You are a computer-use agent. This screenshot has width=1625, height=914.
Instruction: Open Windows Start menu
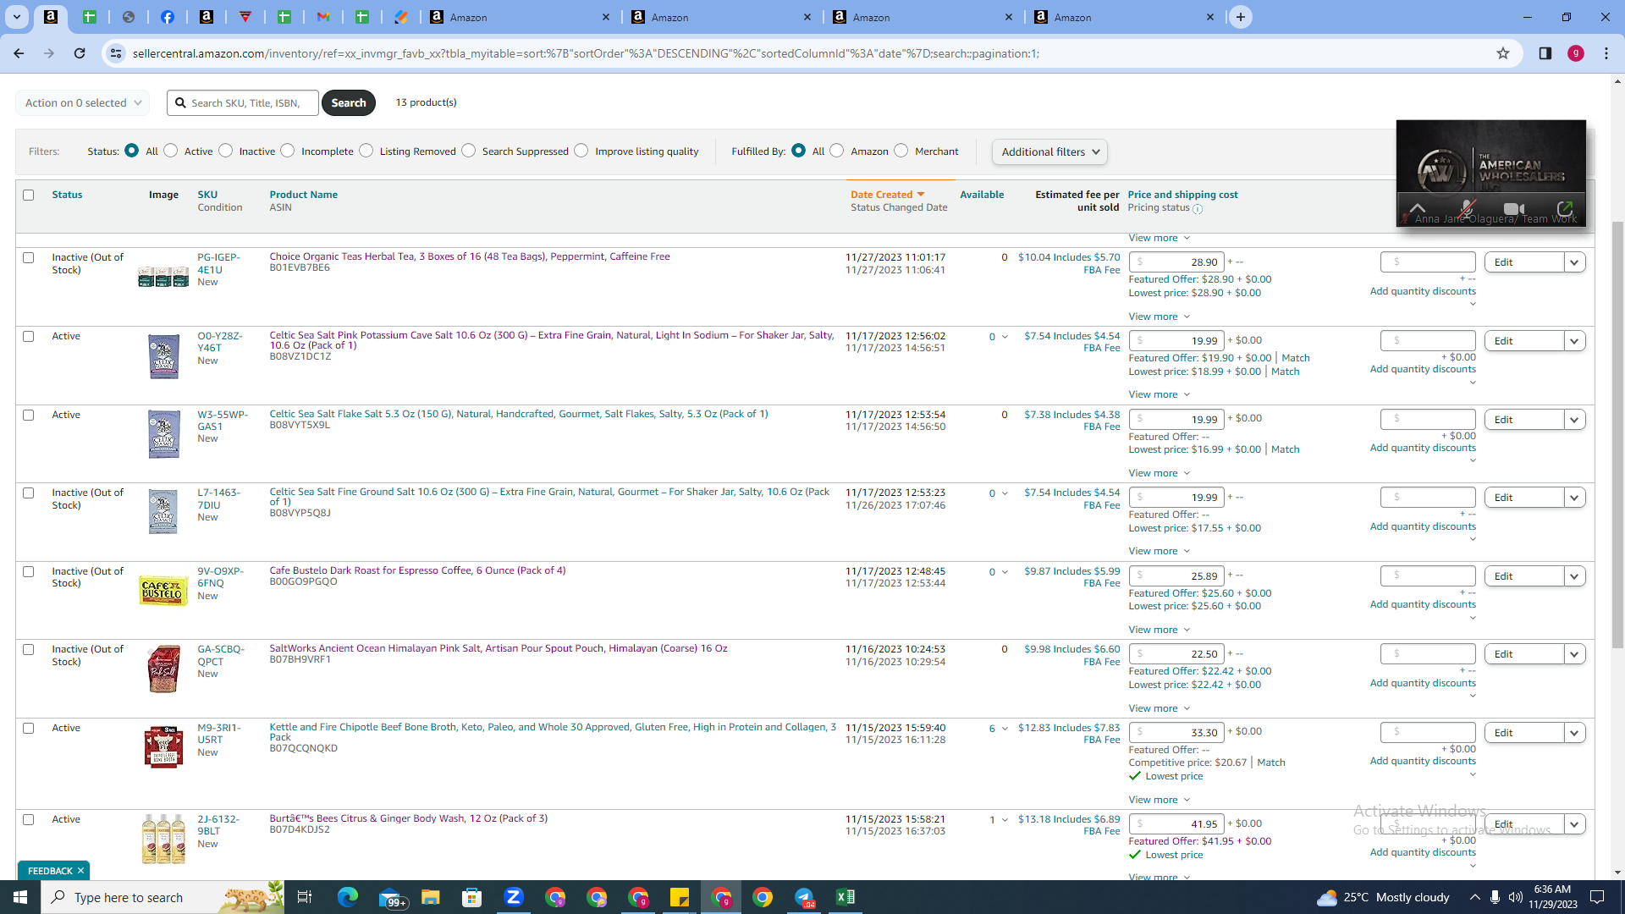pos(20,897)
